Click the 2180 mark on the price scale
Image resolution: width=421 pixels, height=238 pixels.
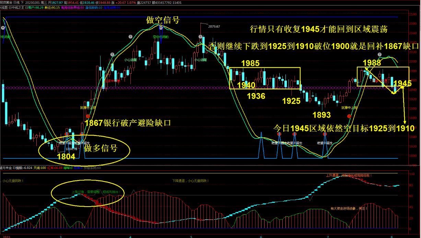coord(413,14)
